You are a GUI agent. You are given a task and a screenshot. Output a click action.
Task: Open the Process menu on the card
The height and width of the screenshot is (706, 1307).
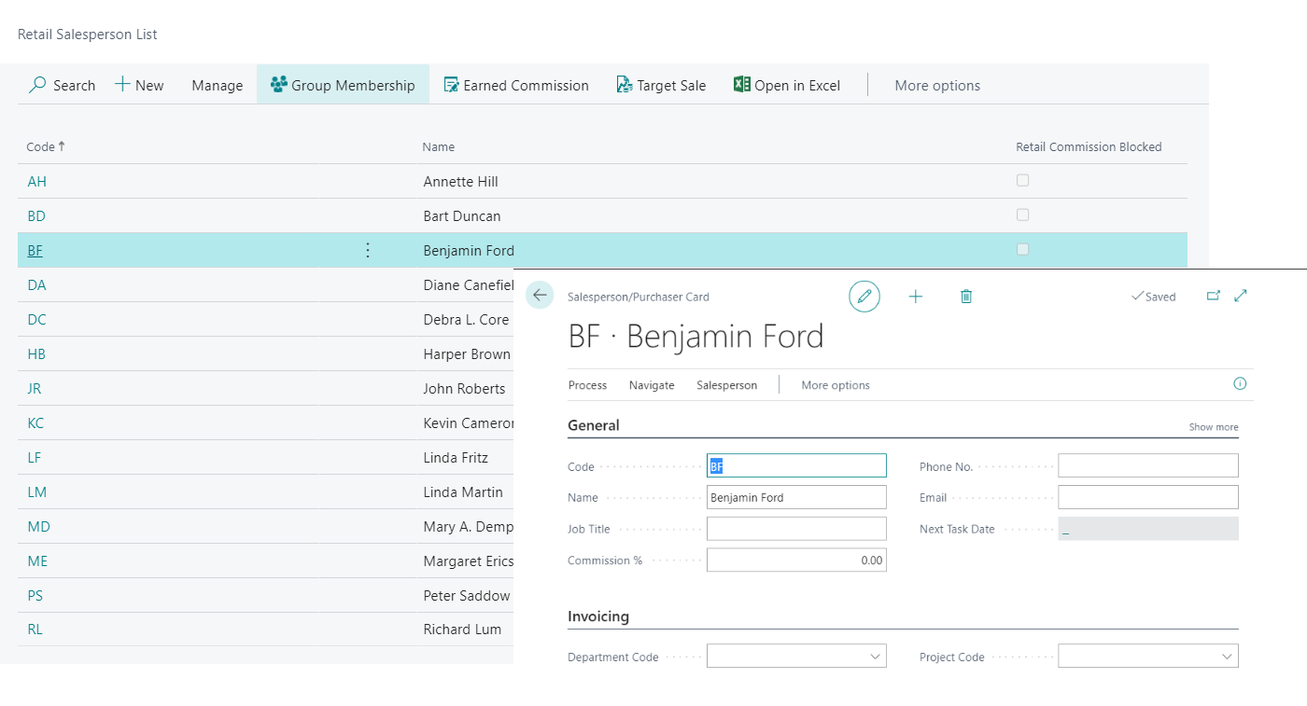tap(587, 385)
